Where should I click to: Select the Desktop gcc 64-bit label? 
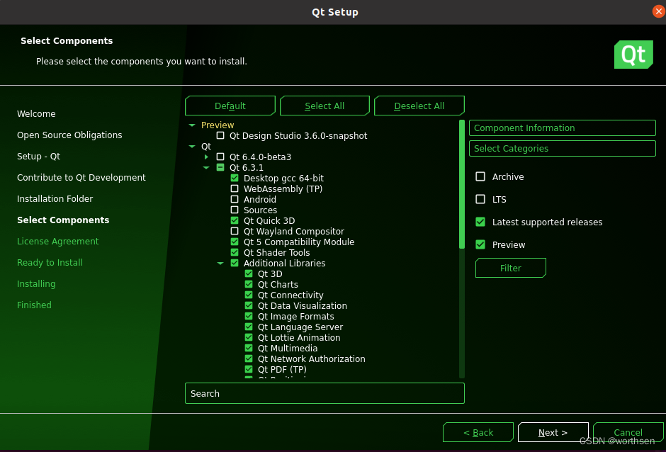click(283, 178)
